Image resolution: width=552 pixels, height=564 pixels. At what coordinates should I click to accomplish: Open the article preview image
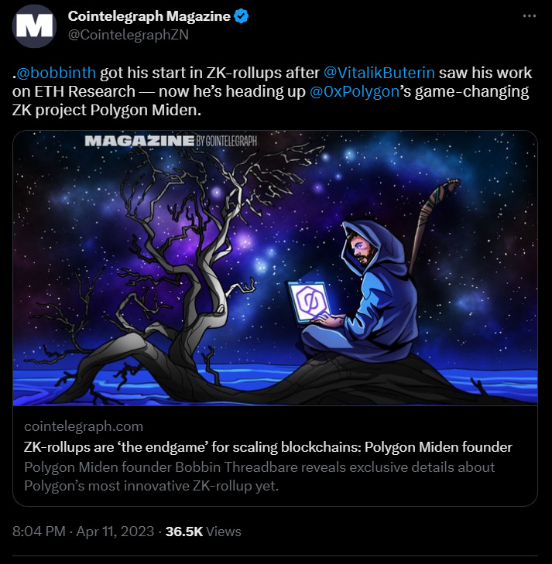(x=276, y=268)
